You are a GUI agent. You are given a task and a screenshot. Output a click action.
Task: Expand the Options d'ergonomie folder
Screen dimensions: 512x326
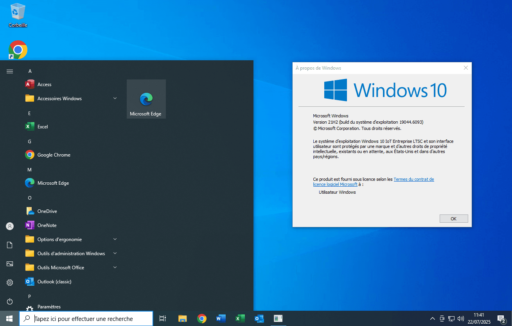(x=72, y=240)
